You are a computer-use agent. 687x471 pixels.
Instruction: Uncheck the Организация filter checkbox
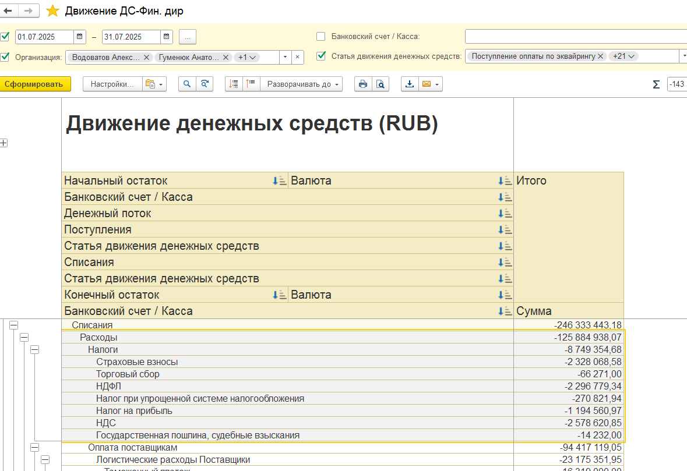pos(5,56)
